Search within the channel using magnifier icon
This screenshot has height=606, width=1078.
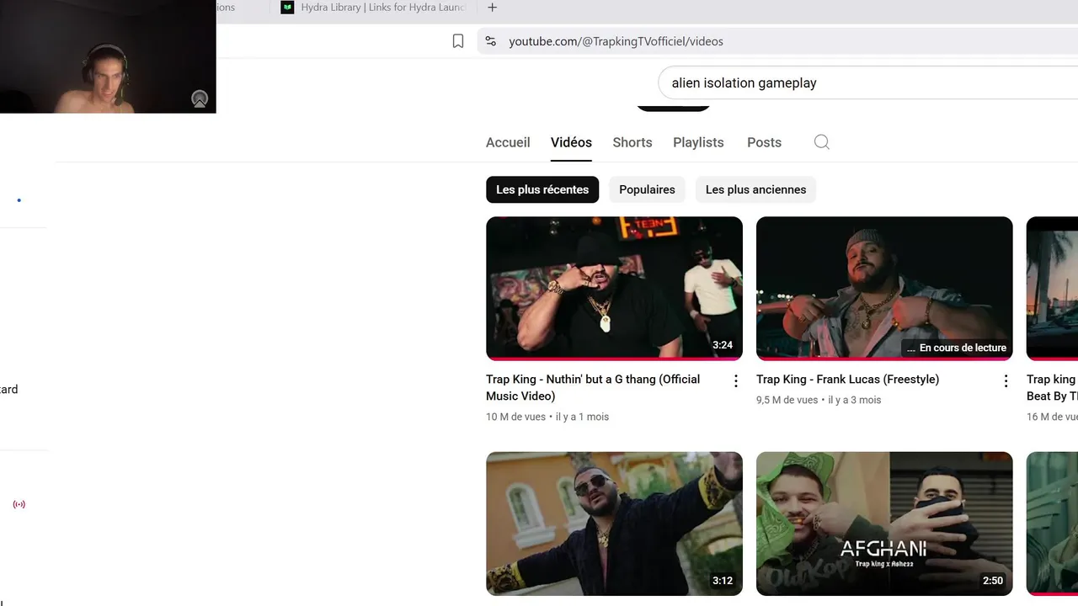point(822,142)
